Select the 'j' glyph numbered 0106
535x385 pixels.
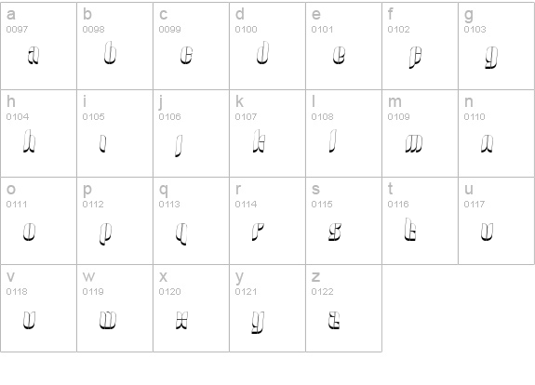coord(179,146)
